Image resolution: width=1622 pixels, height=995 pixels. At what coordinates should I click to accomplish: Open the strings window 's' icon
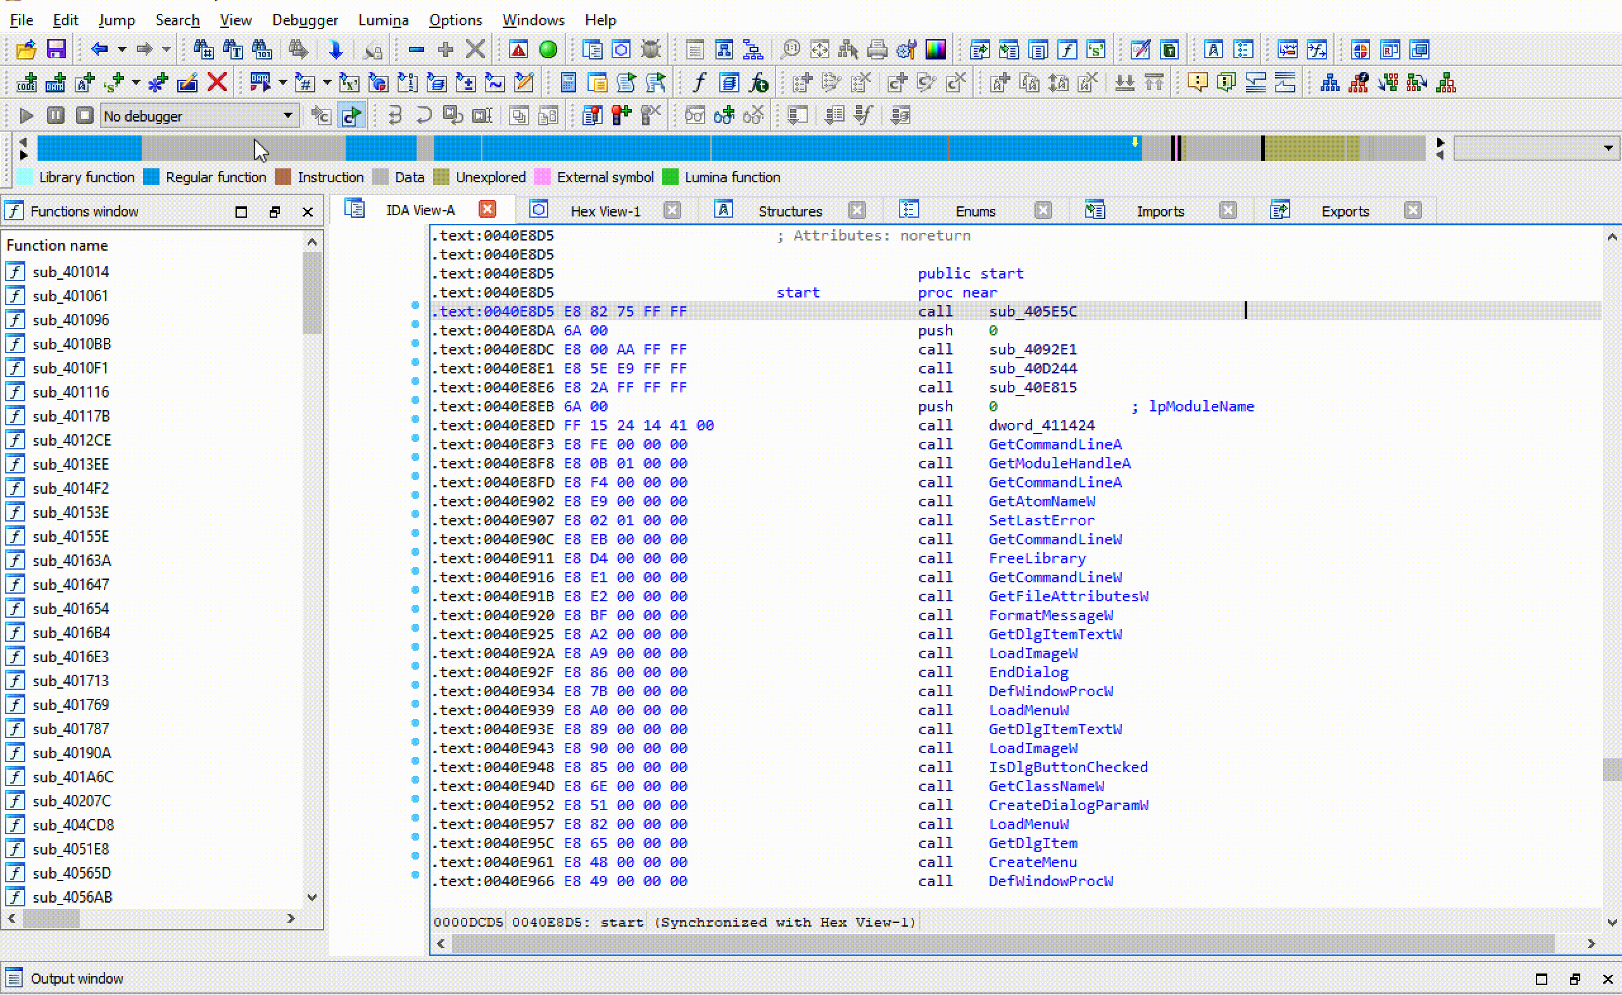click(1096, 49)
